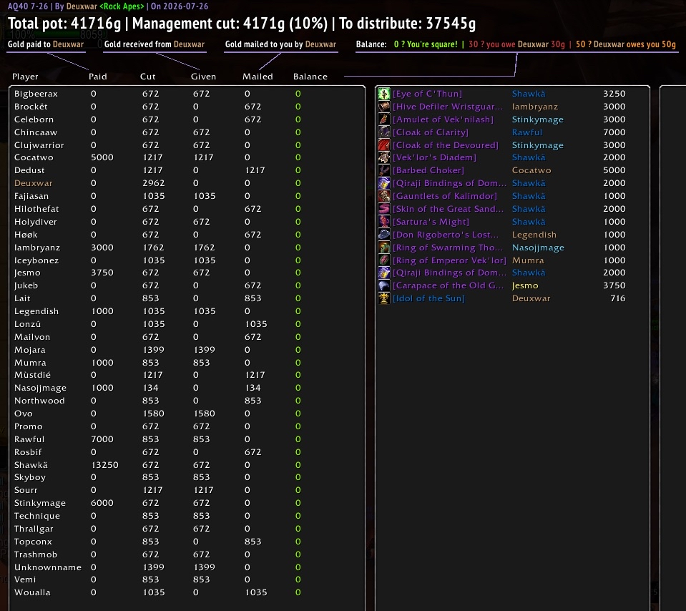Open the [Eye of C'Thun] item link
Image resolution: width=686 pixels, height=611 pixels.
click(x=427, y=94)
